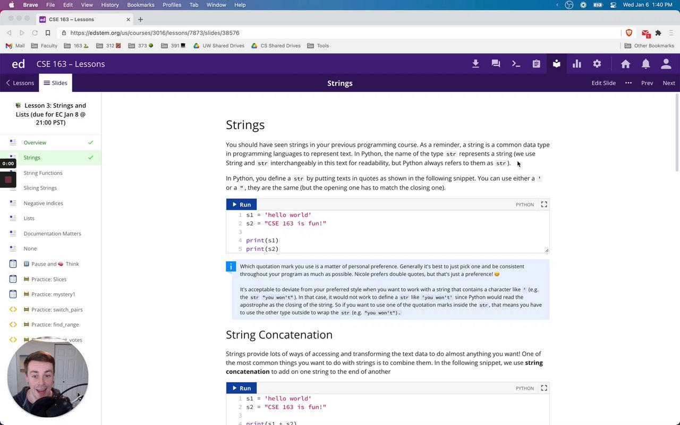Click the assessments clipboard icon
Screen dimensions: 680x425
coord(536,64)
